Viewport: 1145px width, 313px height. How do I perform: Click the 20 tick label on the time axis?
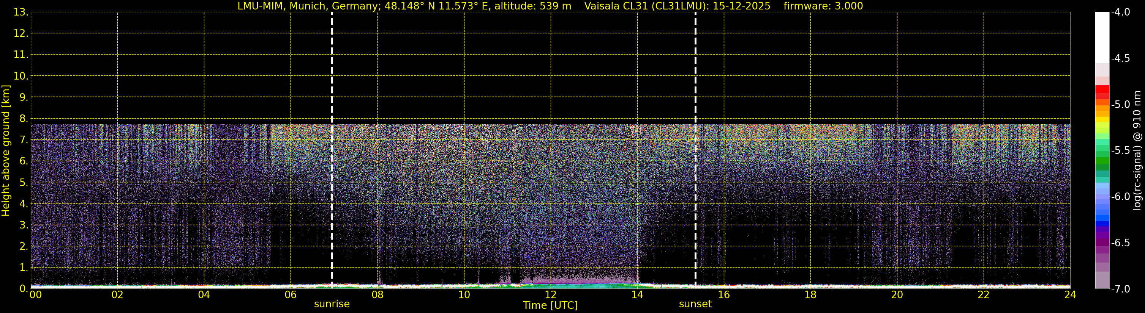(897, 295)
